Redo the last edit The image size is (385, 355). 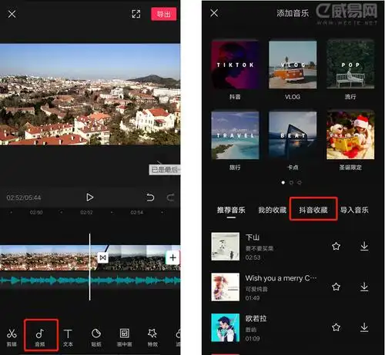[x=171, y=197]
